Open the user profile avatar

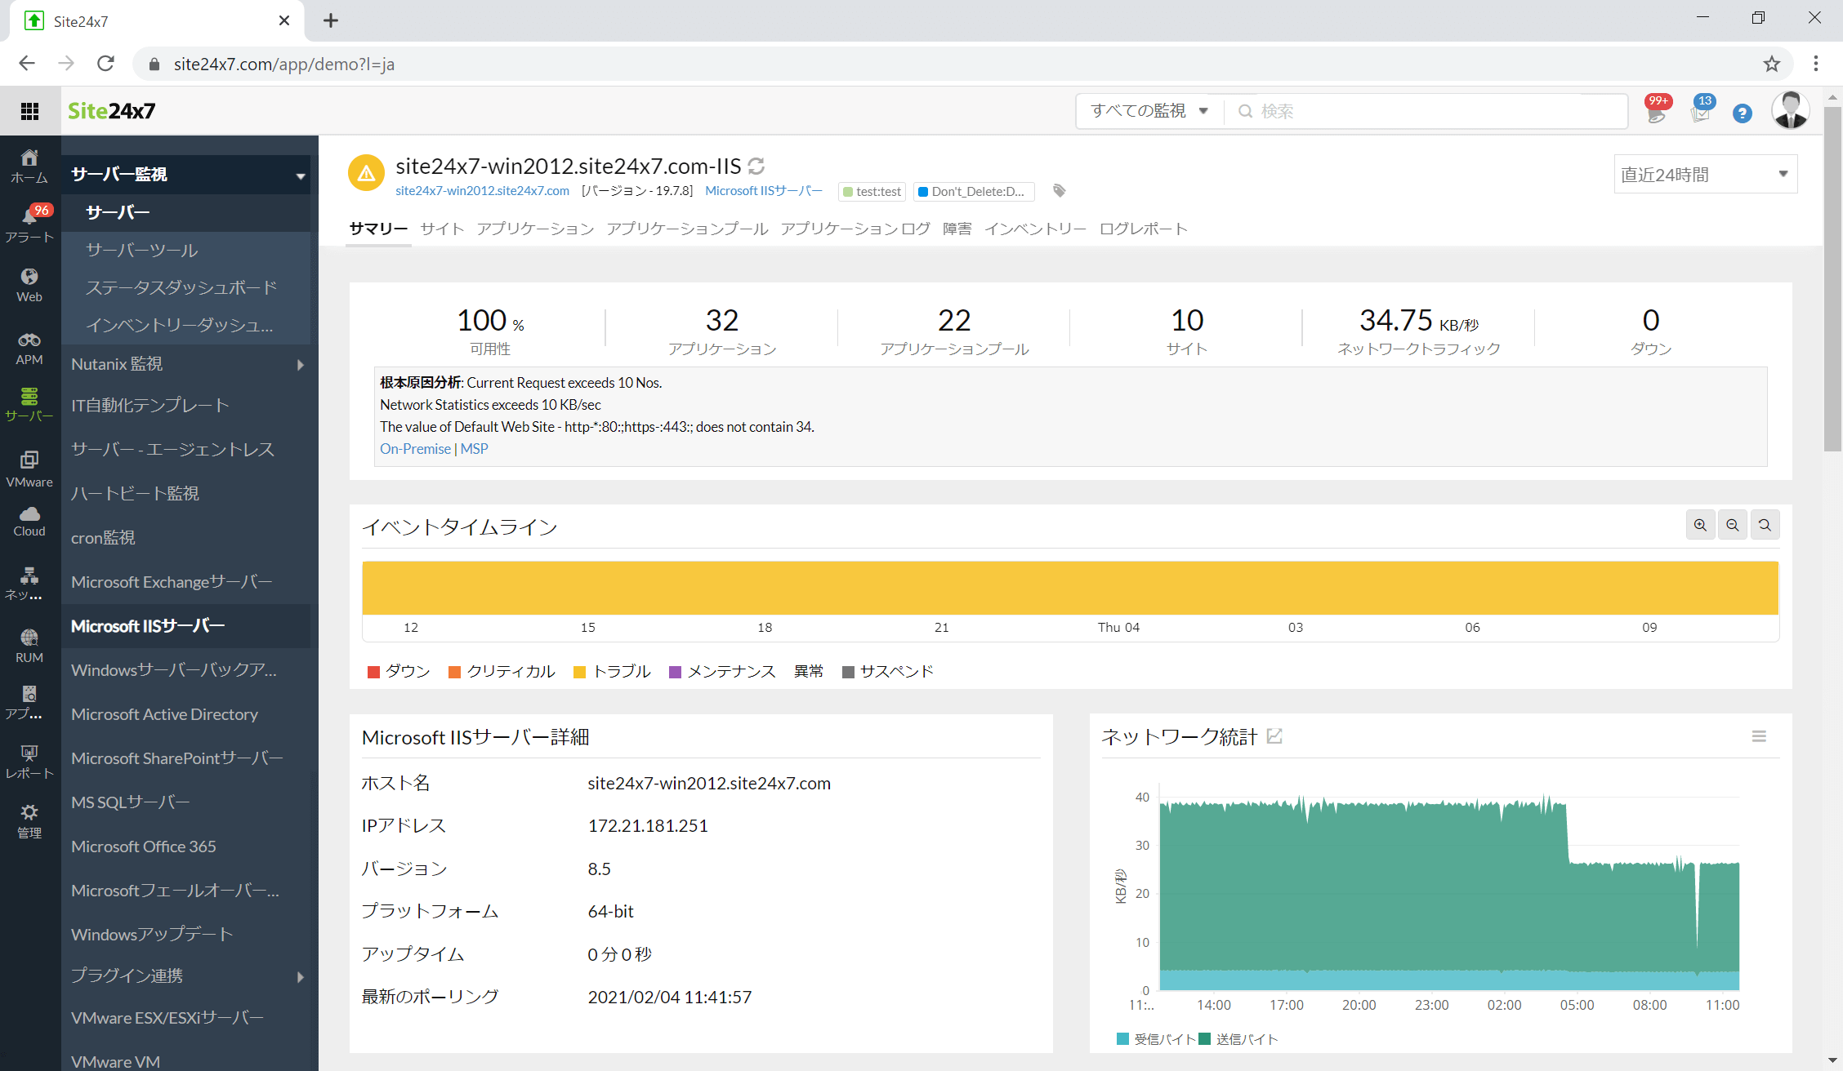point(1790,110)
